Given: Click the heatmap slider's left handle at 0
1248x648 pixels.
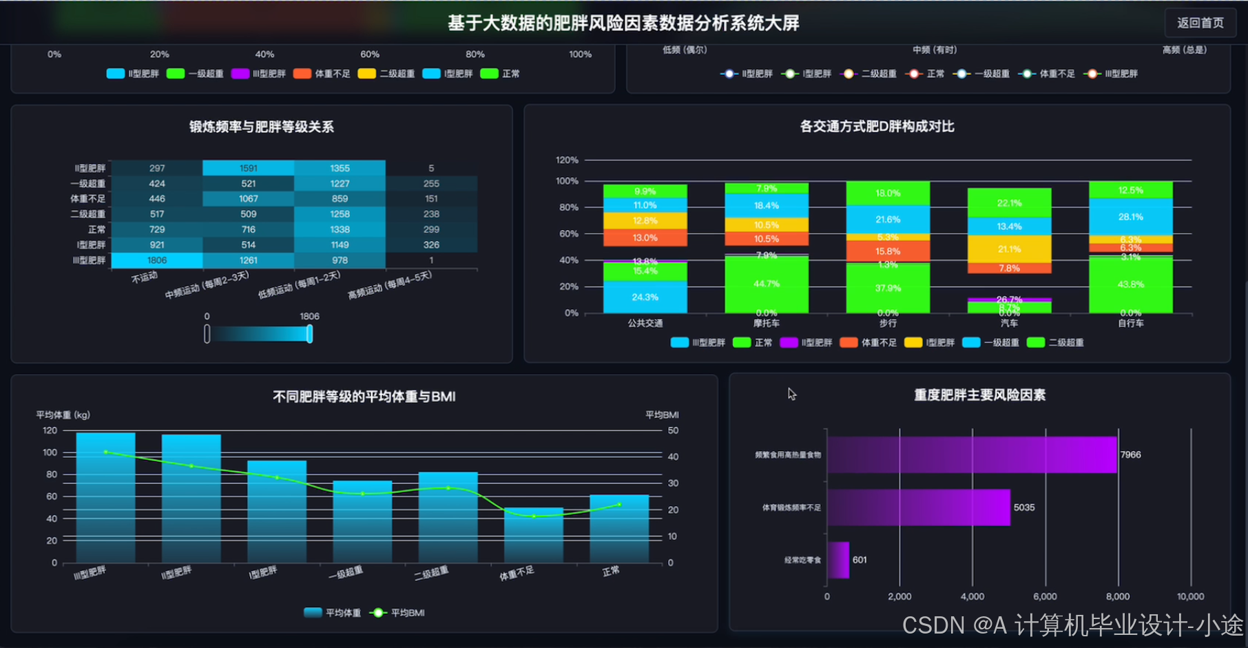Looking at the screenshot, I should pyautogui.click(x=207, y=333).
